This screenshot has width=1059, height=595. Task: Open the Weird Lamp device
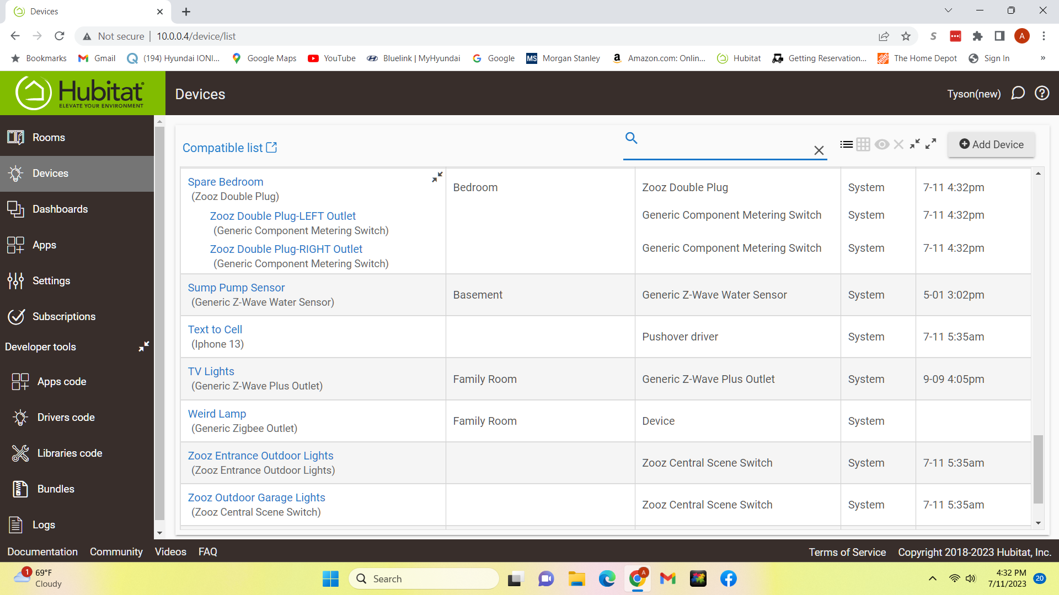click(x=217, y=414)
